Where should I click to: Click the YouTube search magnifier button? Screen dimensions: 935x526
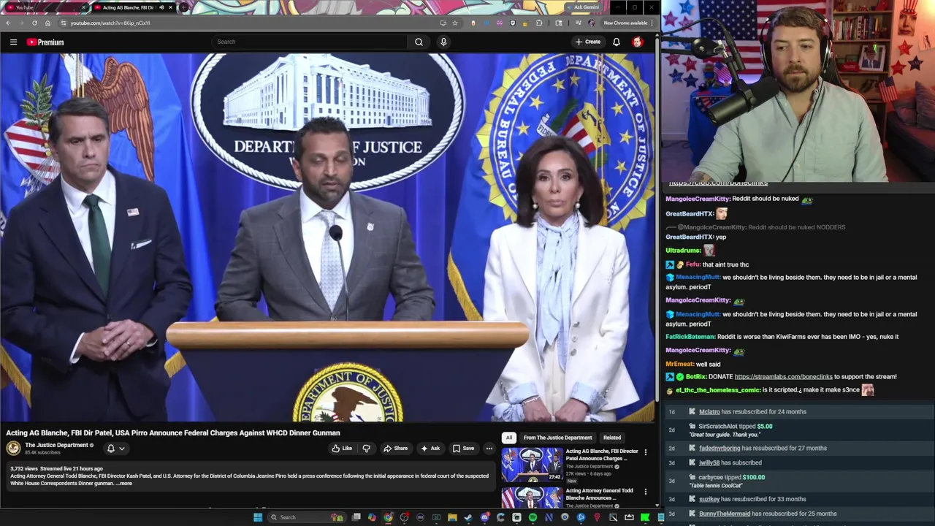pyautogui.click(x=419, y=42)
